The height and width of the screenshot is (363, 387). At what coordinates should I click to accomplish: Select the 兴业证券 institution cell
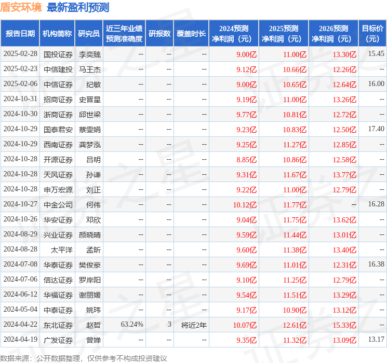pyautogui.click(x=58, y=235)
